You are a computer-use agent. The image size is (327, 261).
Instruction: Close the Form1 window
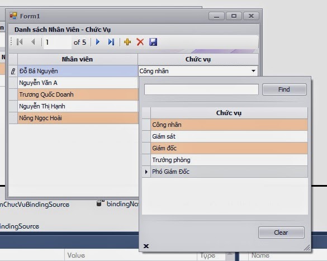tap(252, 16)
